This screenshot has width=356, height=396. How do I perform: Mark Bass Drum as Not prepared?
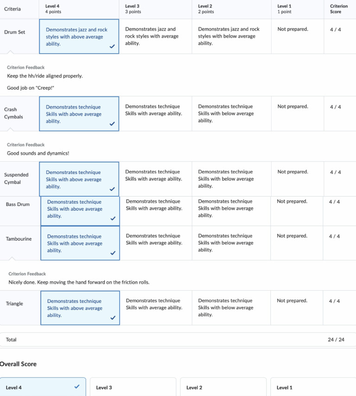point(297,211)
